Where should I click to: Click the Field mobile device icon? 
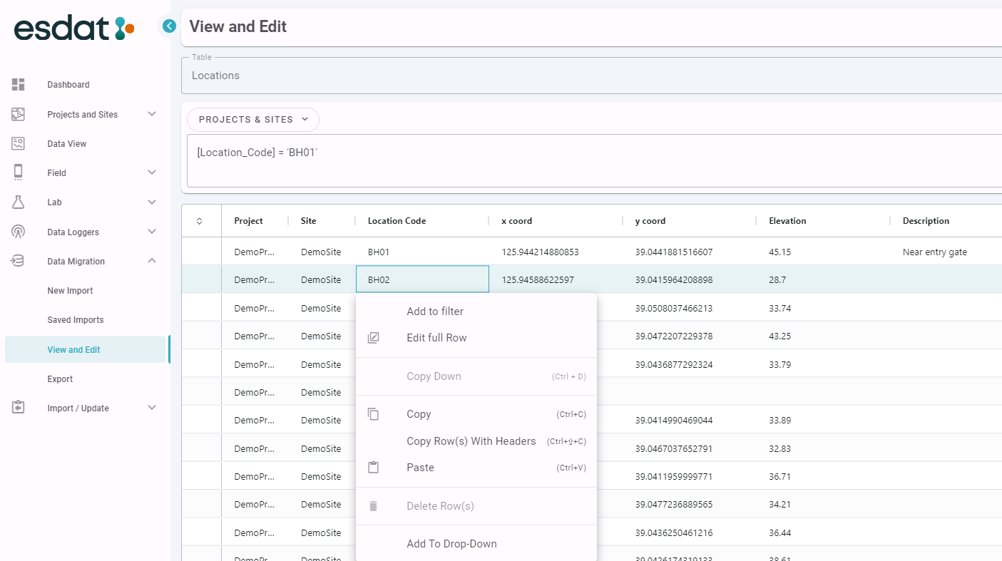click(x=19, y=173)
